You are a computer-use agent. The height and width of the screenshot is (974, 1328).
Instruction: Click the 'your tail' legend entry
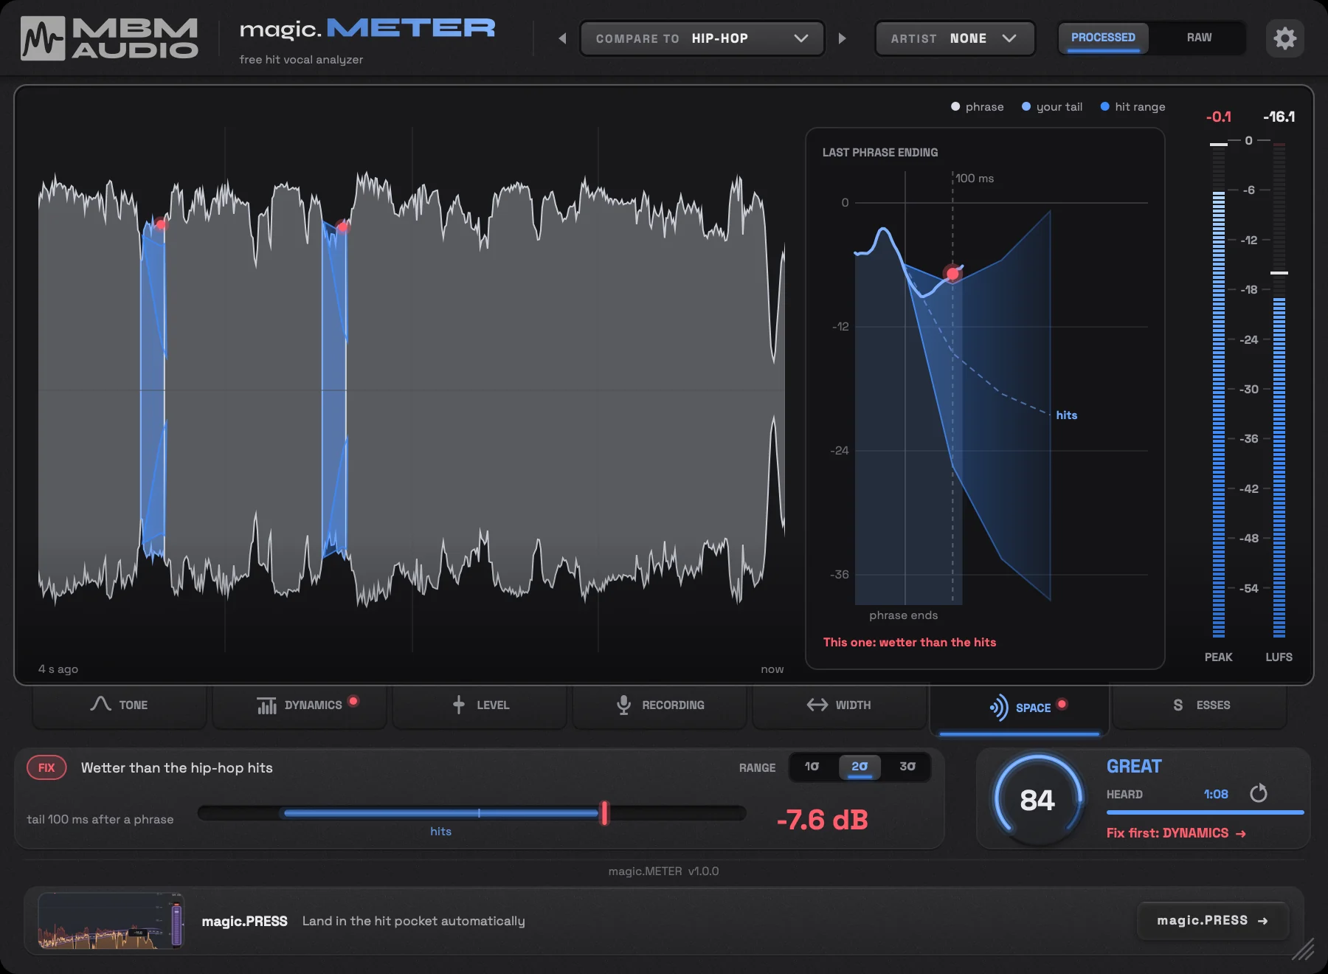click(1052, 107)
